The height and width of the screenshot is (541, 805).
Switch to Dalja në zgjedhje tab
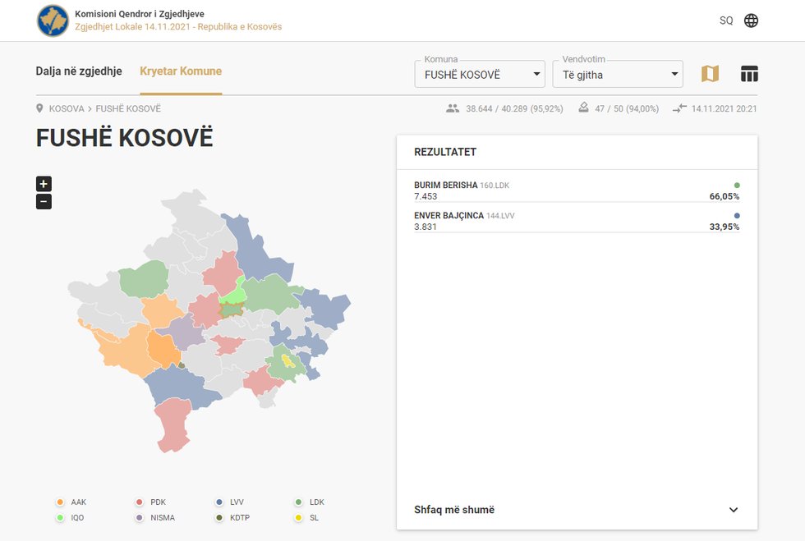coord(80,71)
